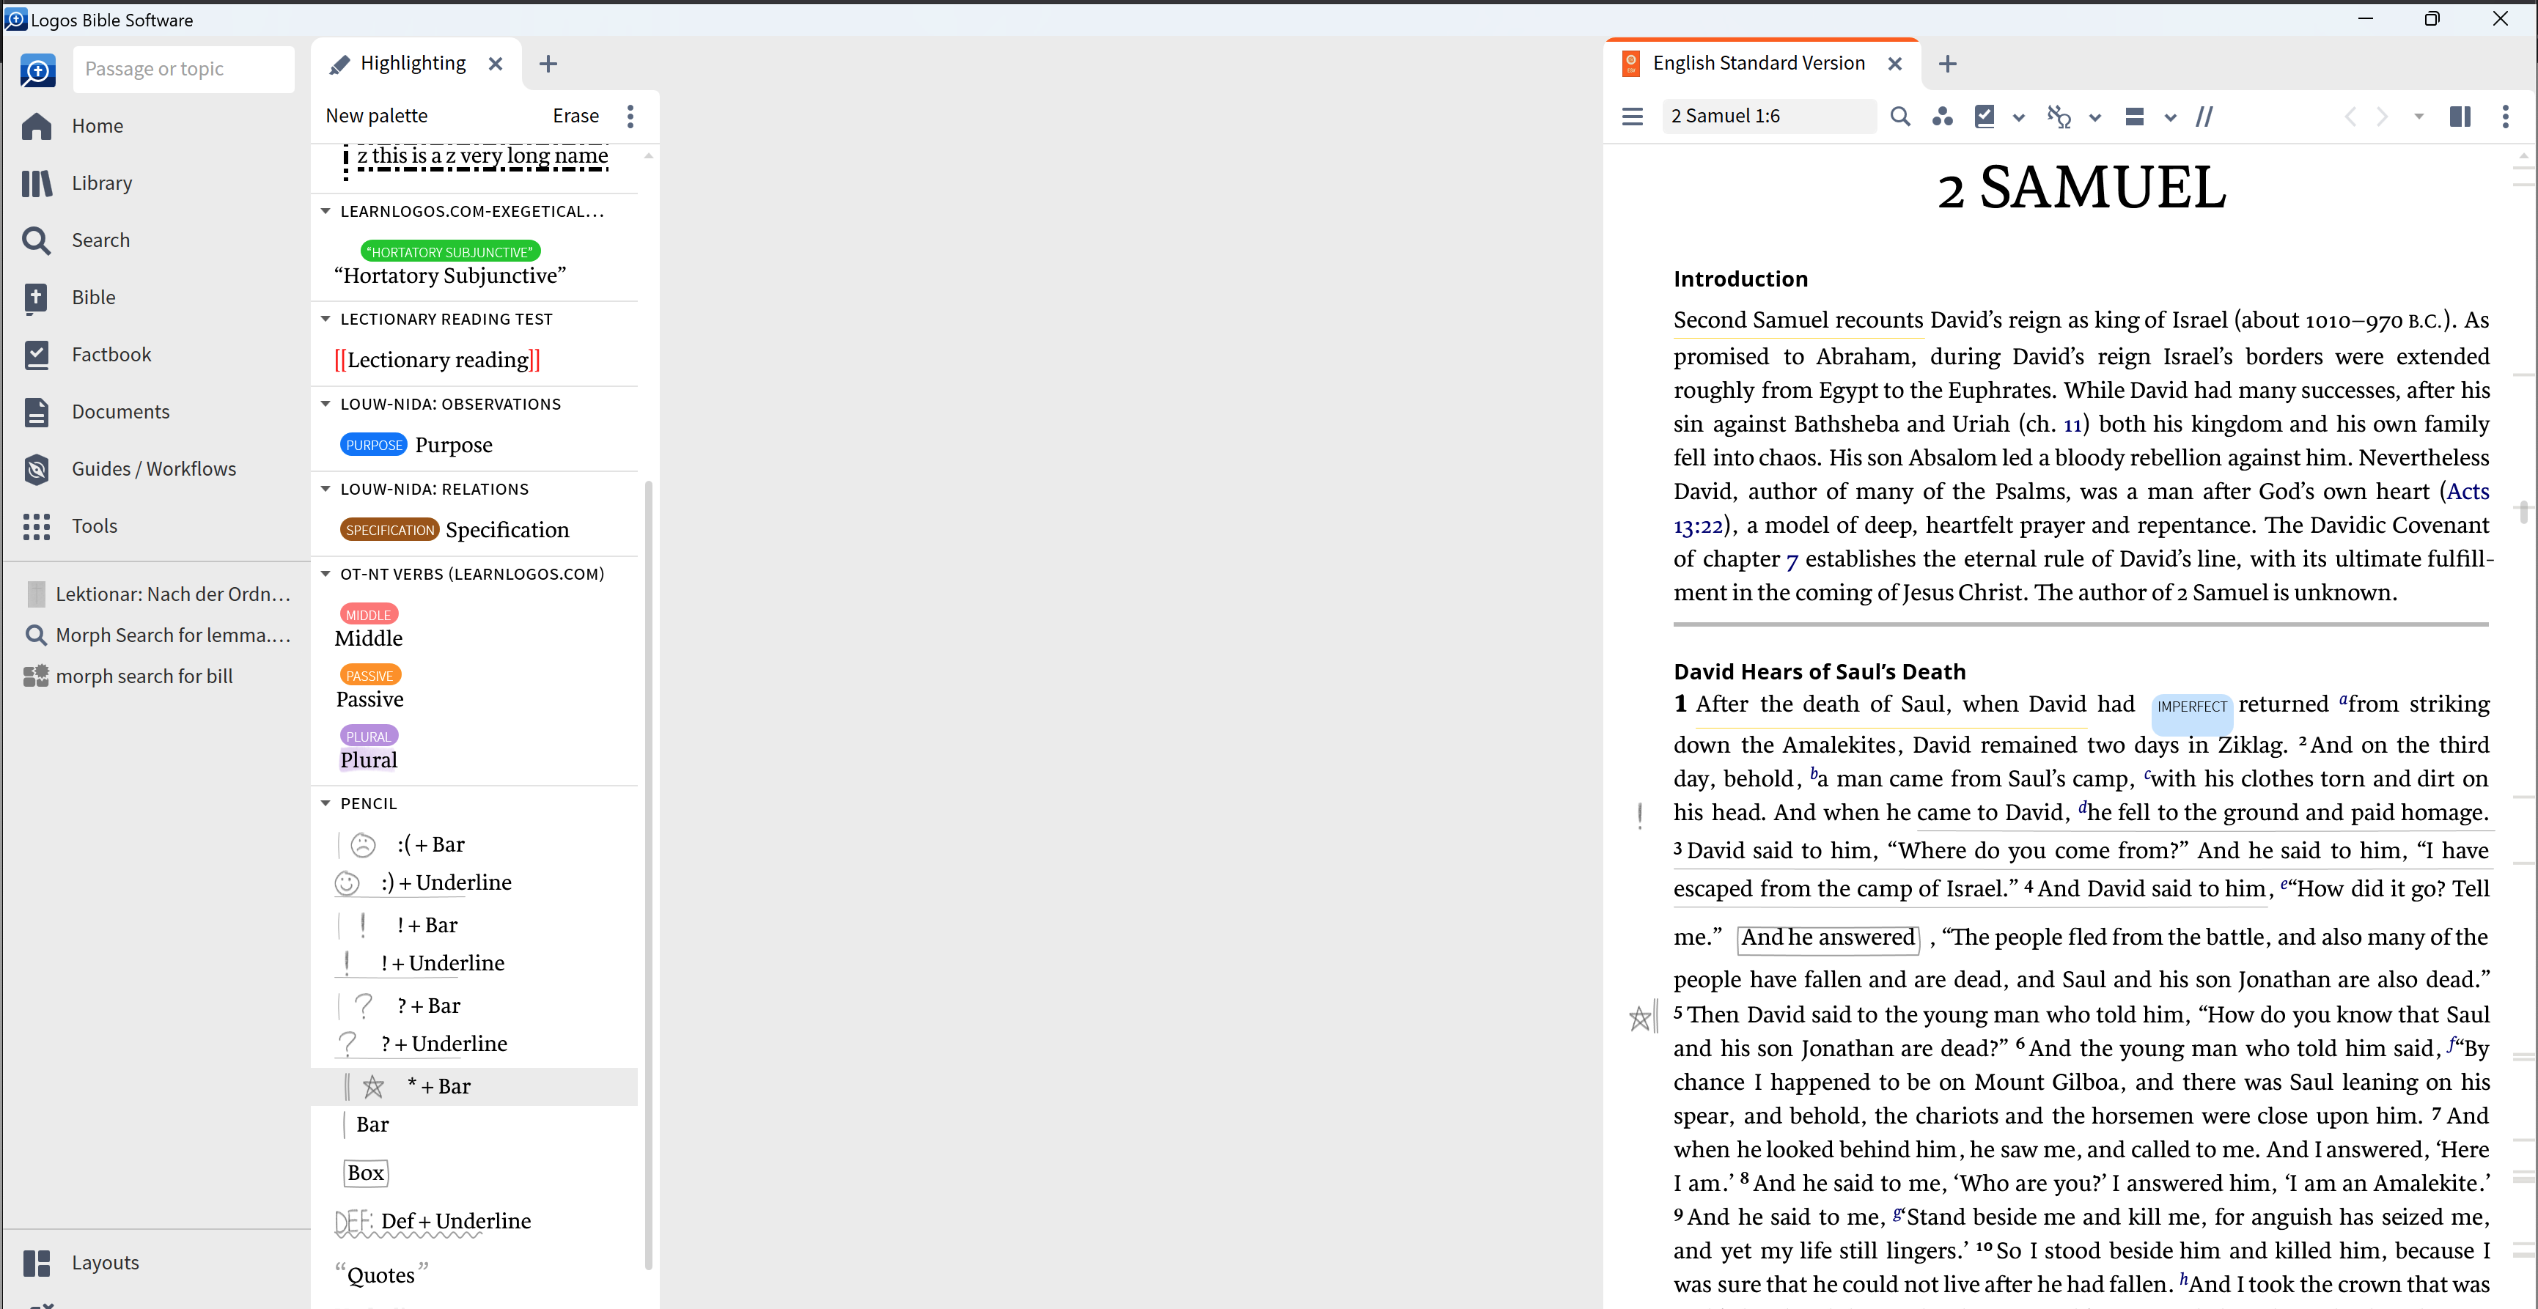Image resolution: width=2538 pixels, height=1309 pixels.
Task: Go forward with the right history arrow
Action: click(x=2383, y=117)
